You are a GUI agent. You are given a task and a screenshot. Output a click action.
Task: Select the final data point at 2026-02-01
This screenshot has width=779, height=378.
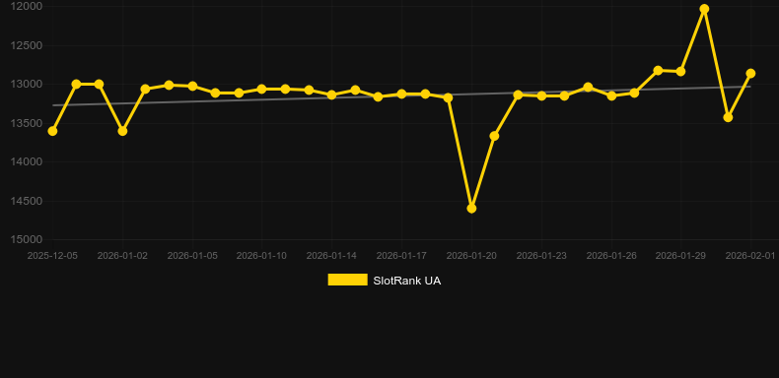click(750, 74)
